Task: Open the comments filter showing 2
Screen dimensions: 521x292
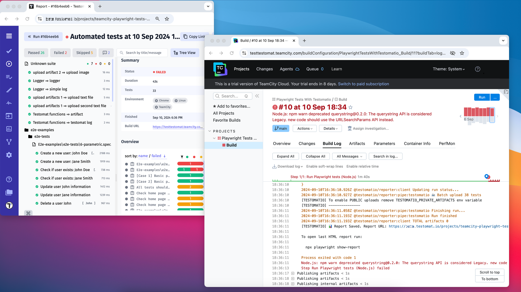Action: point(106,53)
